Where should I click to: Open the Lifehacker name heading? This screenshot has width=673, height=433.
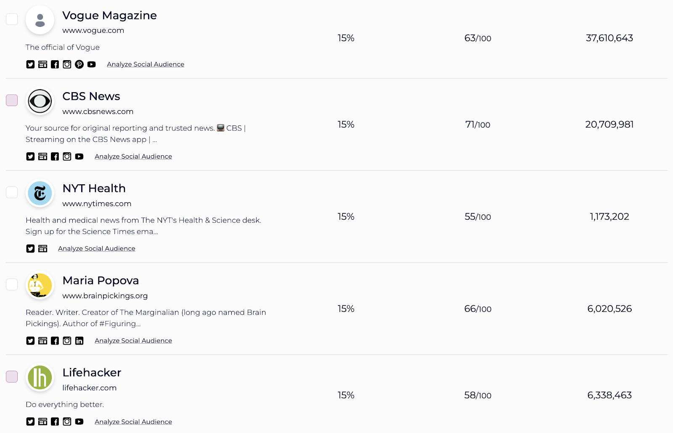[x=92, y=373]
